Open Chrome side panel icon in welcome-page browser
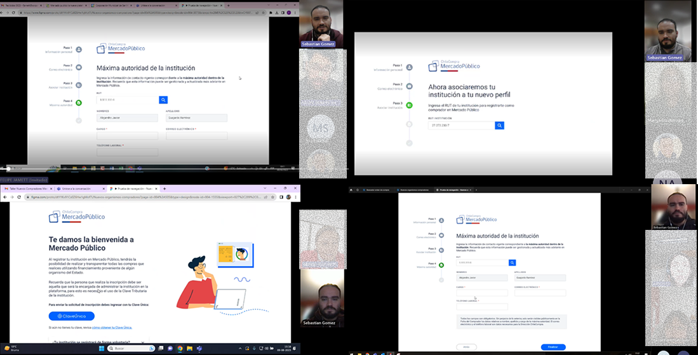Screen dimensions: 698x355 pyautogui.click(x=282, y=197)
